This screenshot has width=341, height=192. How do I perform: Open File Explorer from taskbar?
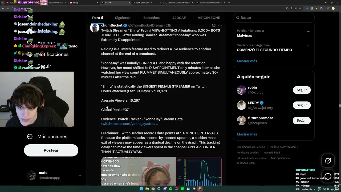[x=147, y=189]
